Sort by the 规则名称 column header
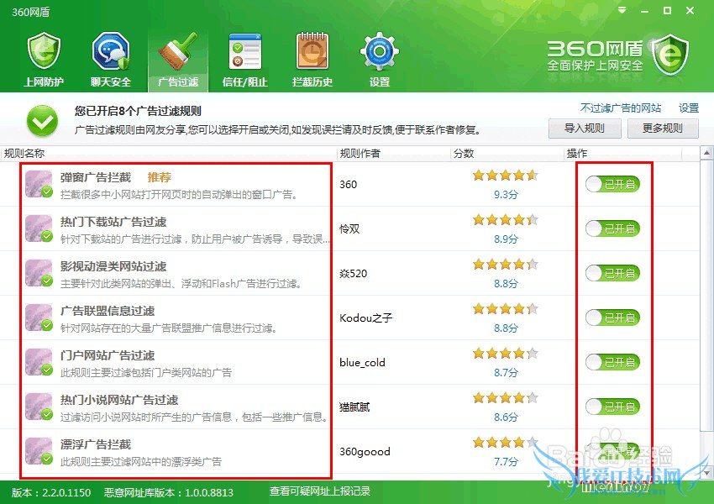Image resolution: width=714 pixels, height=504 pixels. [24, 154]
